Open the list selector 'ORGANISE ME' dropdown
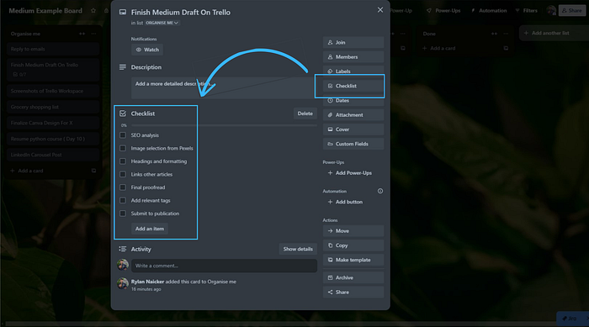The width and height of the screenshot is (589, 327). (162, 23)
